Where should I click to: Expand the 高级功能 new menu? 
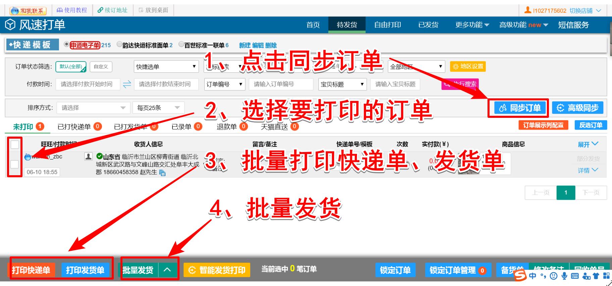pyautogui.click(x=523, y=25)
